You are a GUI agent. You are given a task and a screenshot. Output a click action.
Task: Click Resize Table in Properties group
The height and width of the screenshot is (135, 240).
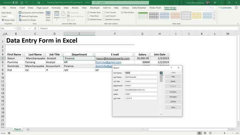pyautogui.click(x=8, y=20)
